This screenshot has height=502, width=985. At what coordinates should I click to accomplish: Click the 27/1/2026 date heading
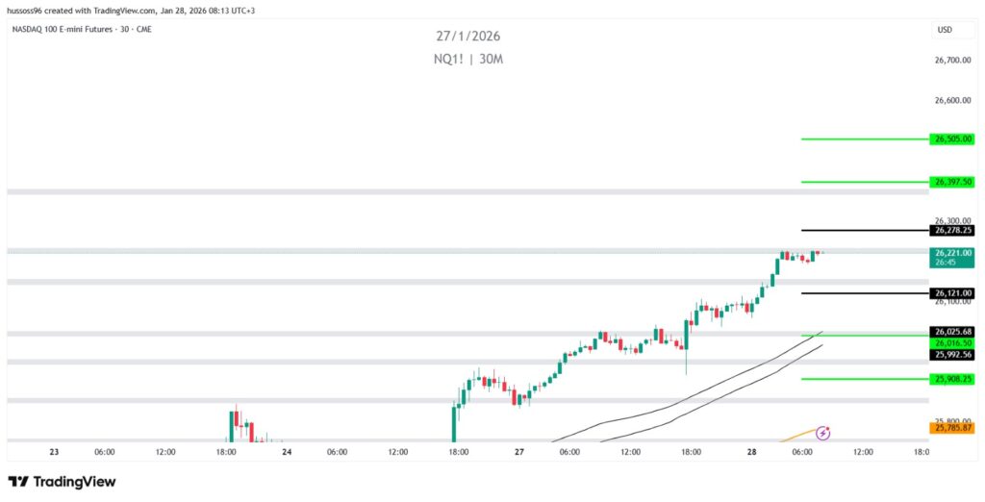coord(467,37)
